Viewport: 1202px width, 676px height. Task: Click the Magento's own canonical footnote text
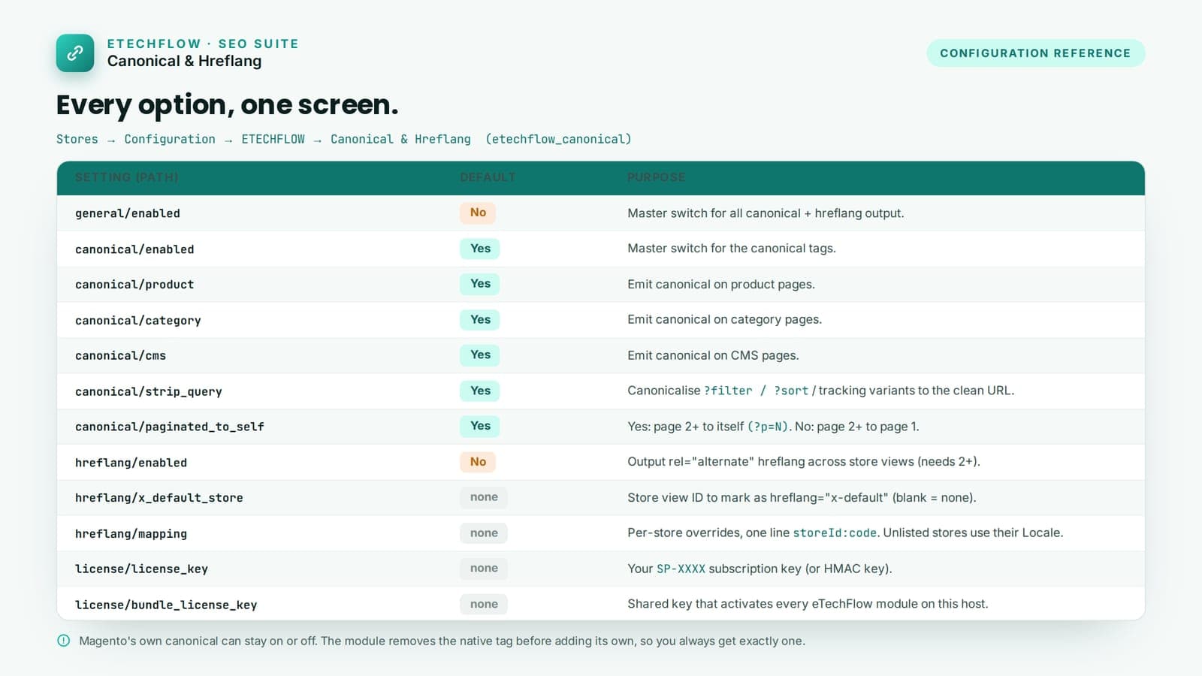coord(442,641)
